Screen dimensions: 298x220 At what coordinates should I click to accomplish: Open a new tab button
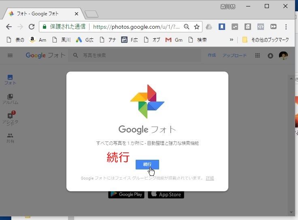(92, 14)
